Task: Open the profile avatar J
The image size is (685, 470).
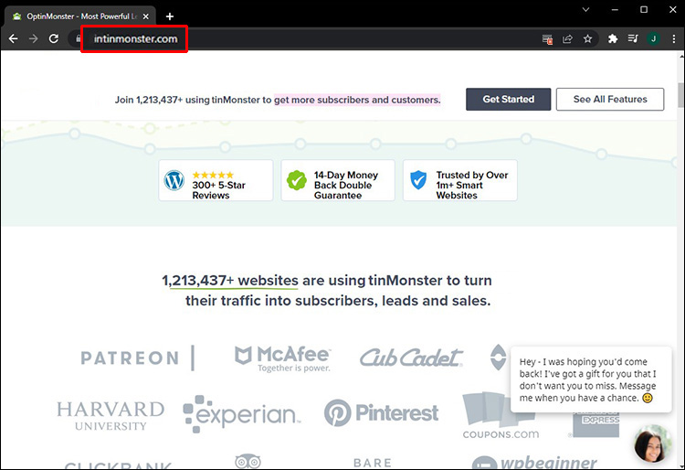Action: (654, 39)
